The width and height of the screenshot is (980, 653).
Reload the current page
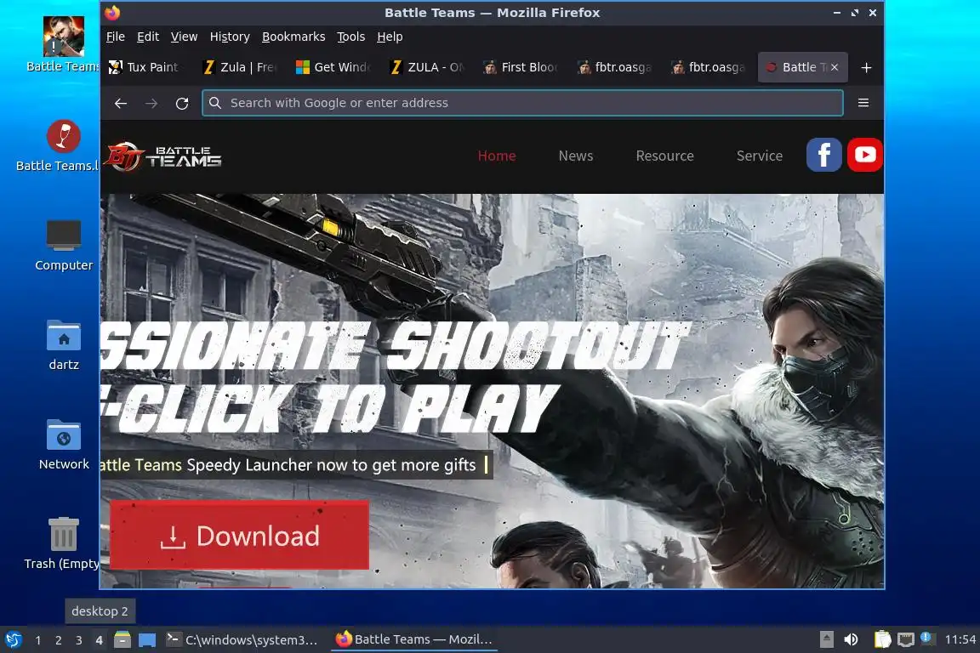(x=182, y=103)
